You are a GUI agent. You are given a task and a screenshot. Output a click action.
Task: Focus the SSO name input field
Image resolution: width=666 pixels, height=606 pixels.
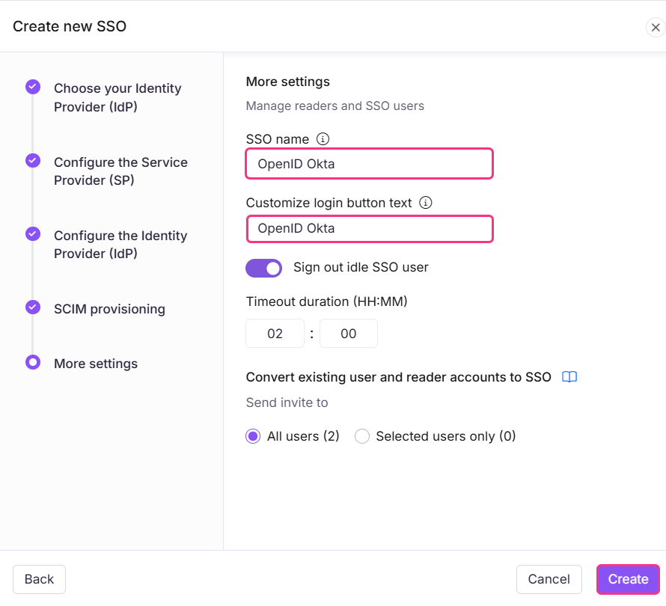[x=370, y=164]
